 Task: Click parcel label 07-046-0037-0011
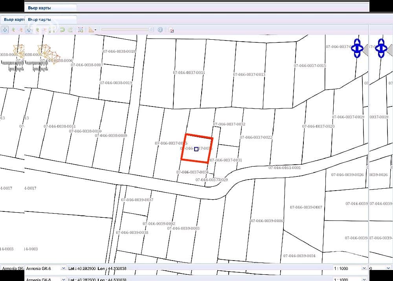click(189, 72)
